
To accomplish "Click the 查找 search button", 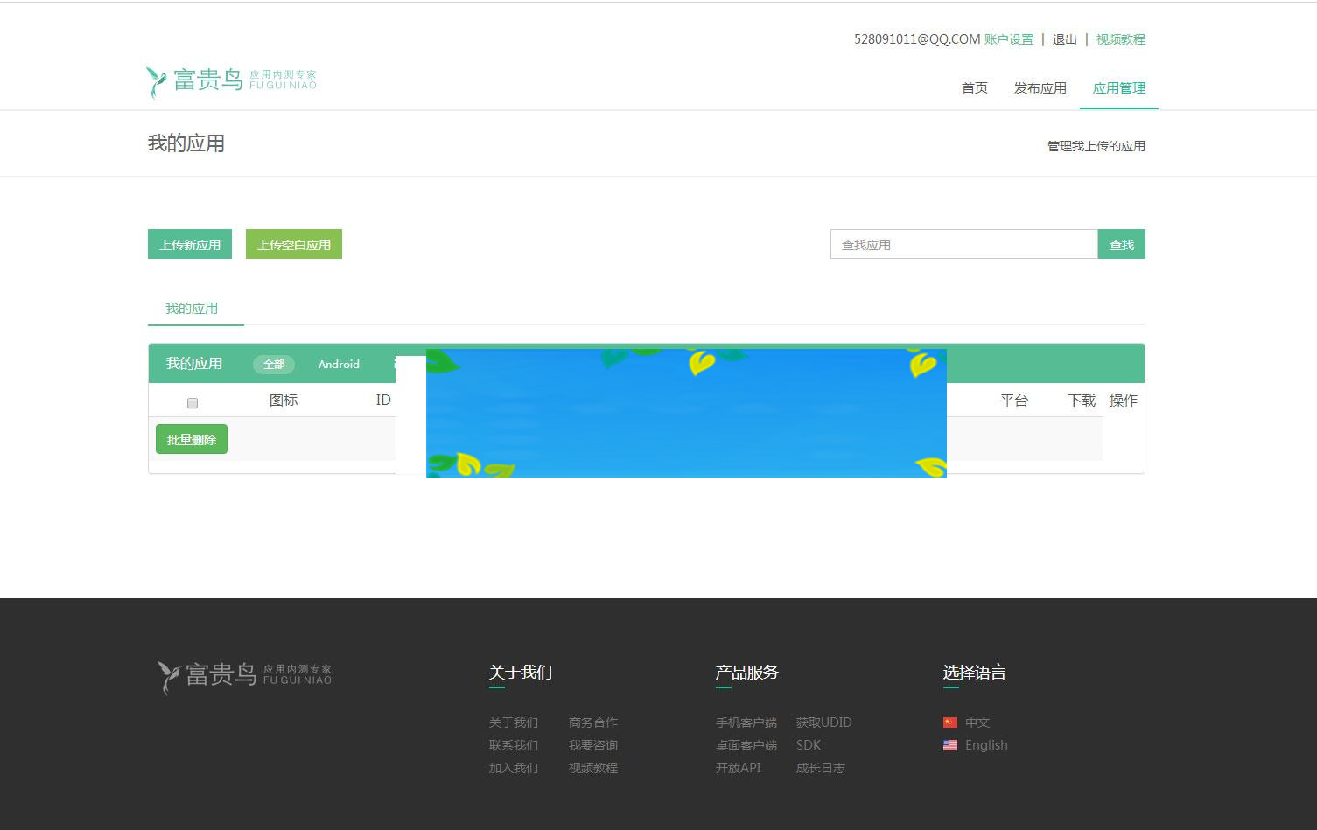I will [1121, 244].
